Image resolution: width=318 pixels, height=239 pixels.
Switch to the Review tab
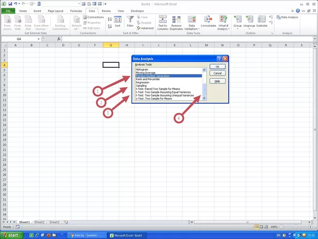106,11
